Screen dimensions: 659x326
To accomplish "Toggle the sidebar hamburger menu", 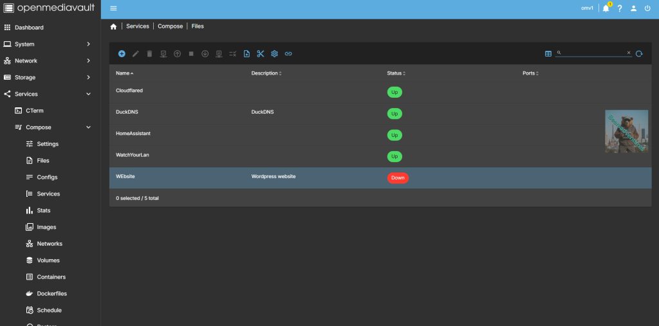I will click(x=114, y=8).
